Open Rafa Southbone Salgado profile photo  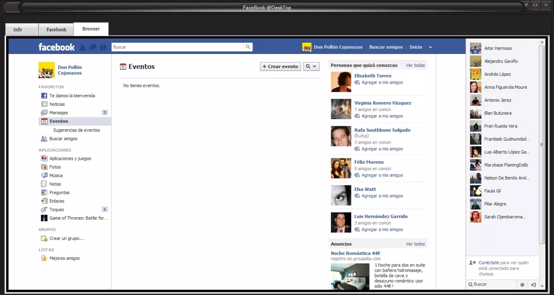pos(341,136)
